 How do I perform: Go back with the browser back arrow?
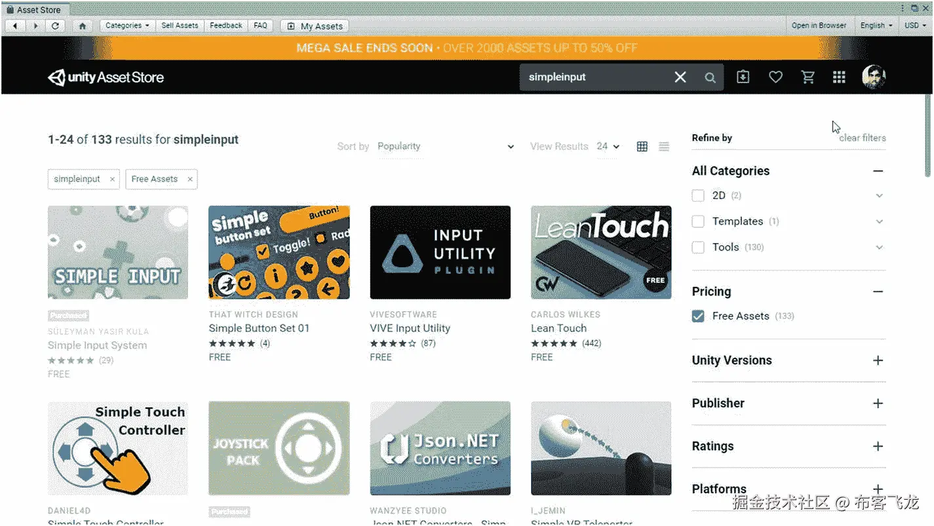pos(15,26)
